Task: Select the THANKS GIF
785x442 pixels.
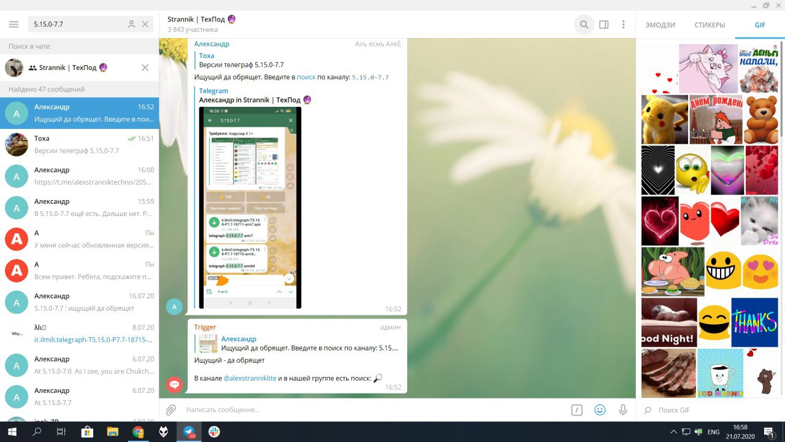Action: 754,322
